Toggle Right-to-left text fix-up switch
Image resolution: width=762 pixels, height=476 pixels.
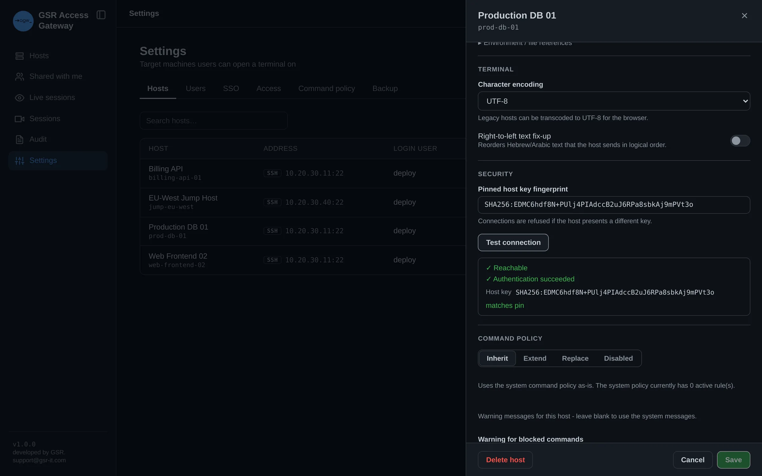click(740, 141)
